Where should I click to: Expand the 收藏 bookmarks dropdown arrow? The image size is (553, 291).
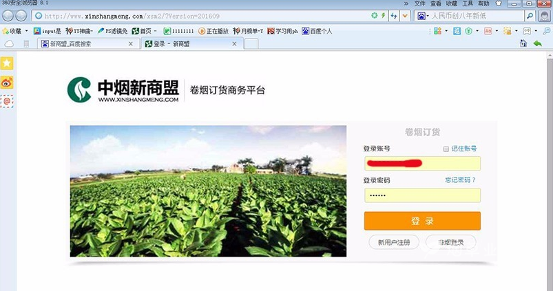pyautogui.click(x=26, y=31)
